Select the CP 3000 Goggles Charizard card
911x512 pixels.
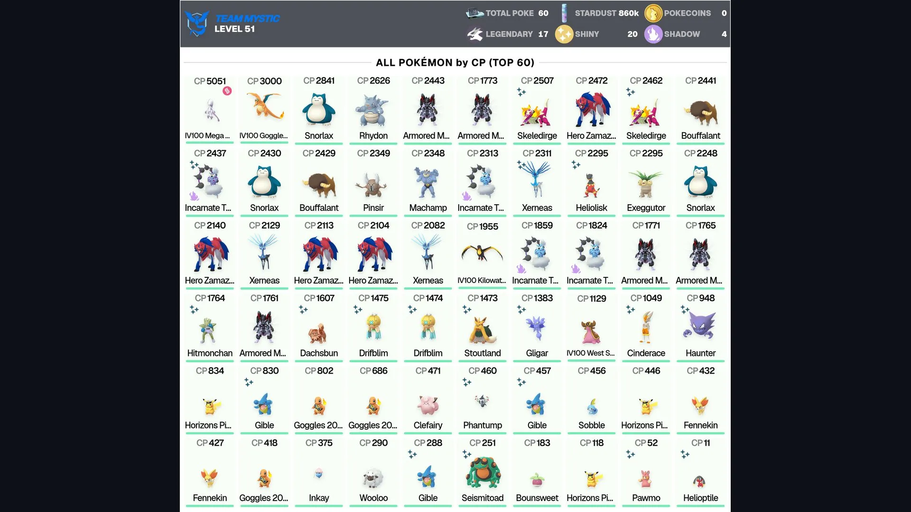point(264,110)
